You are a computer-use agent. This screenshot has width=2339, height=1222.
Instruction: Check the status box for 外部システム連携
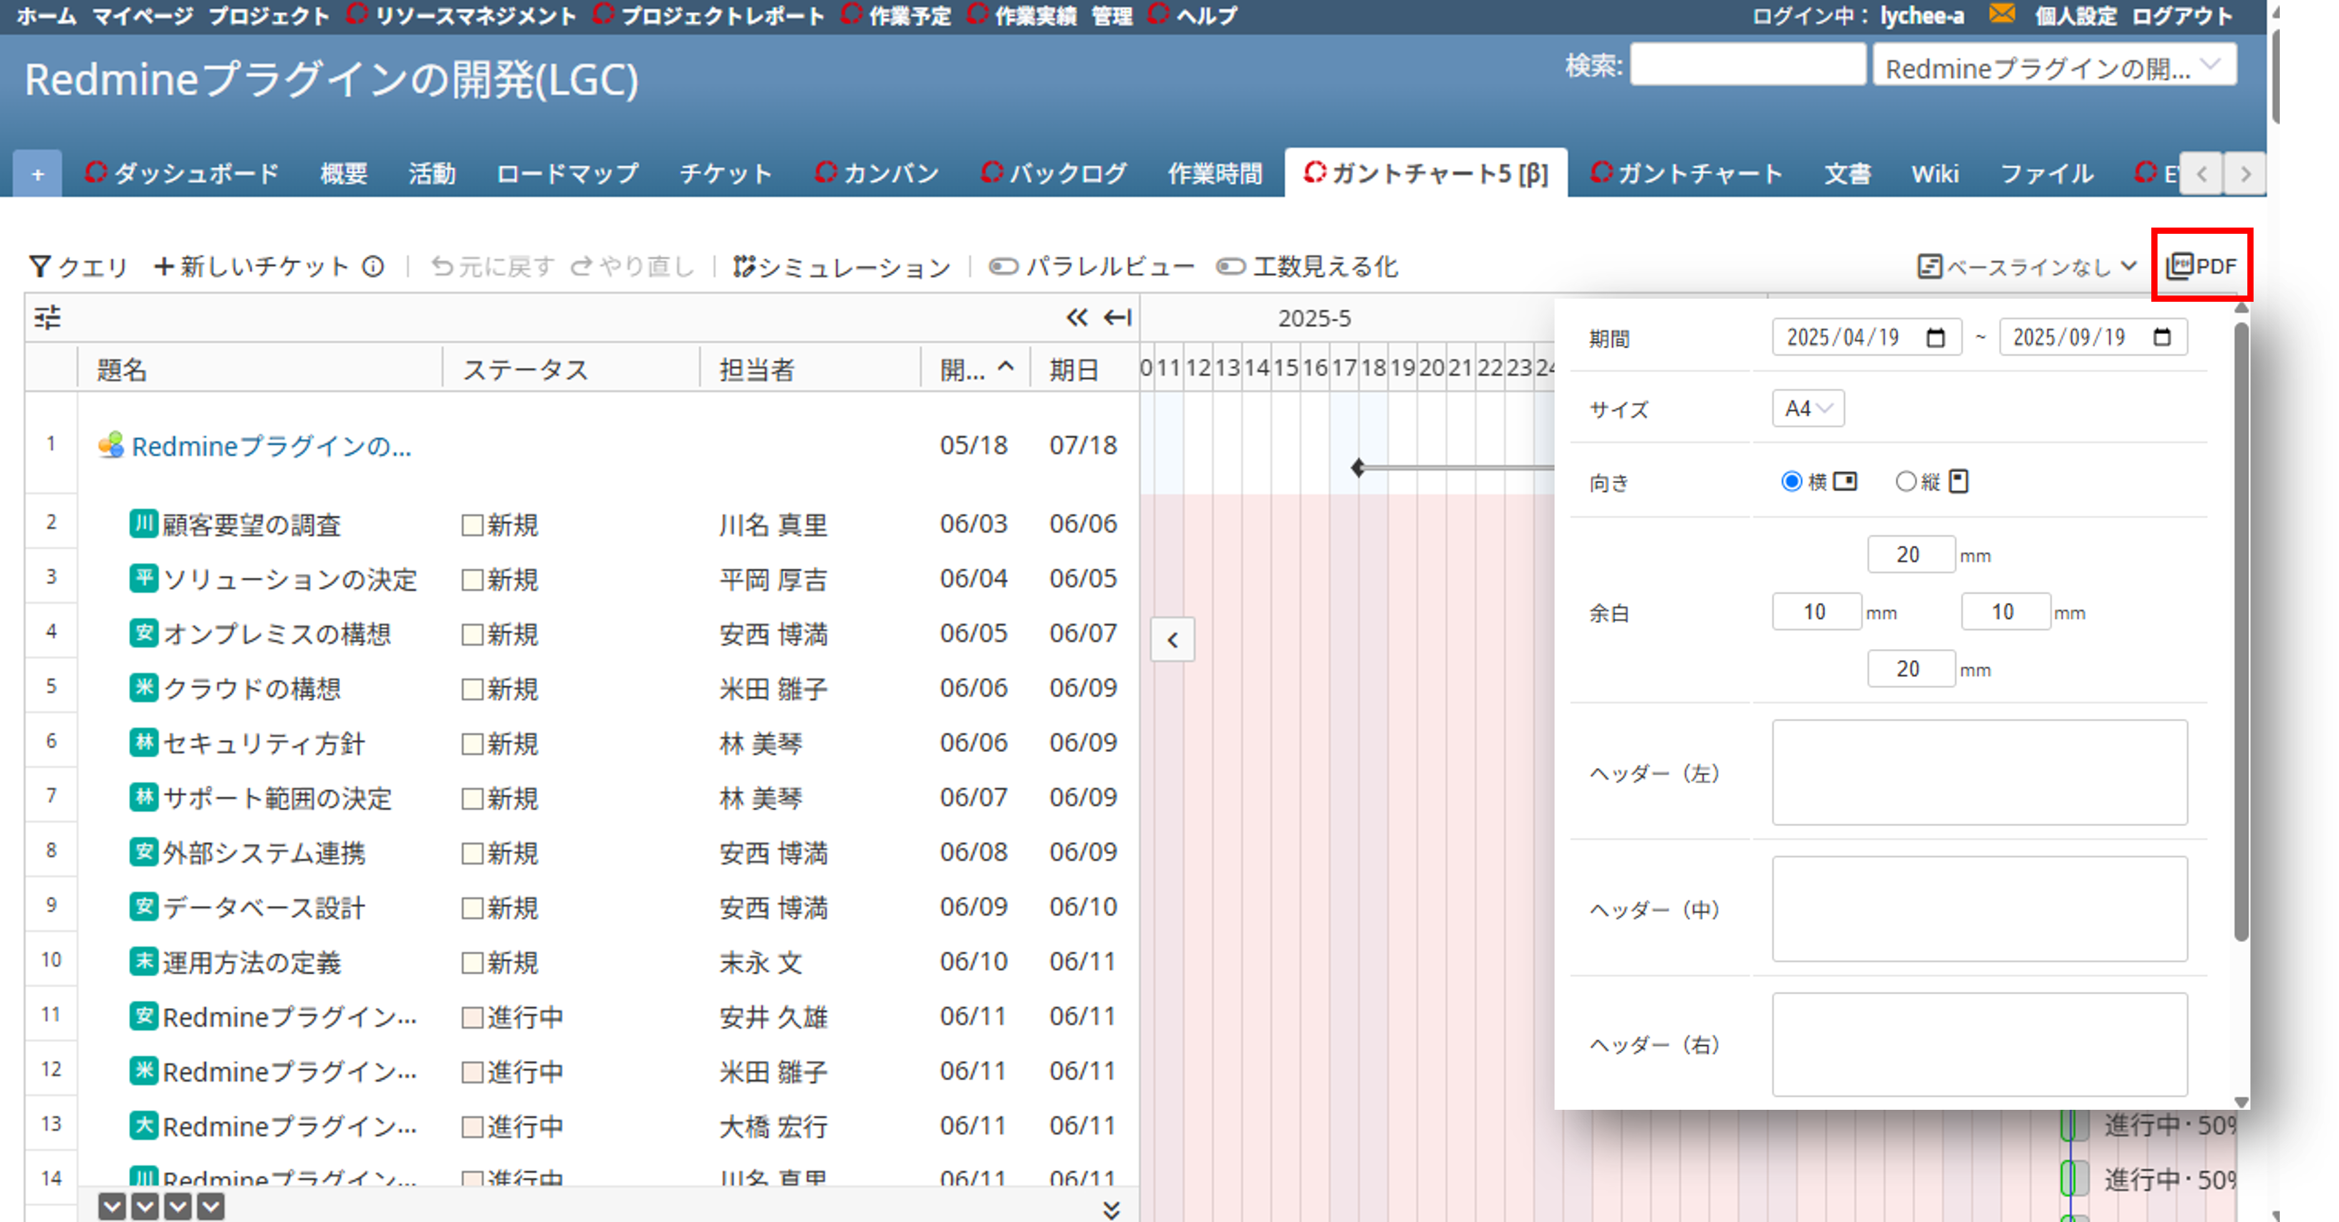pyautogui.click(x=471, y=852)
